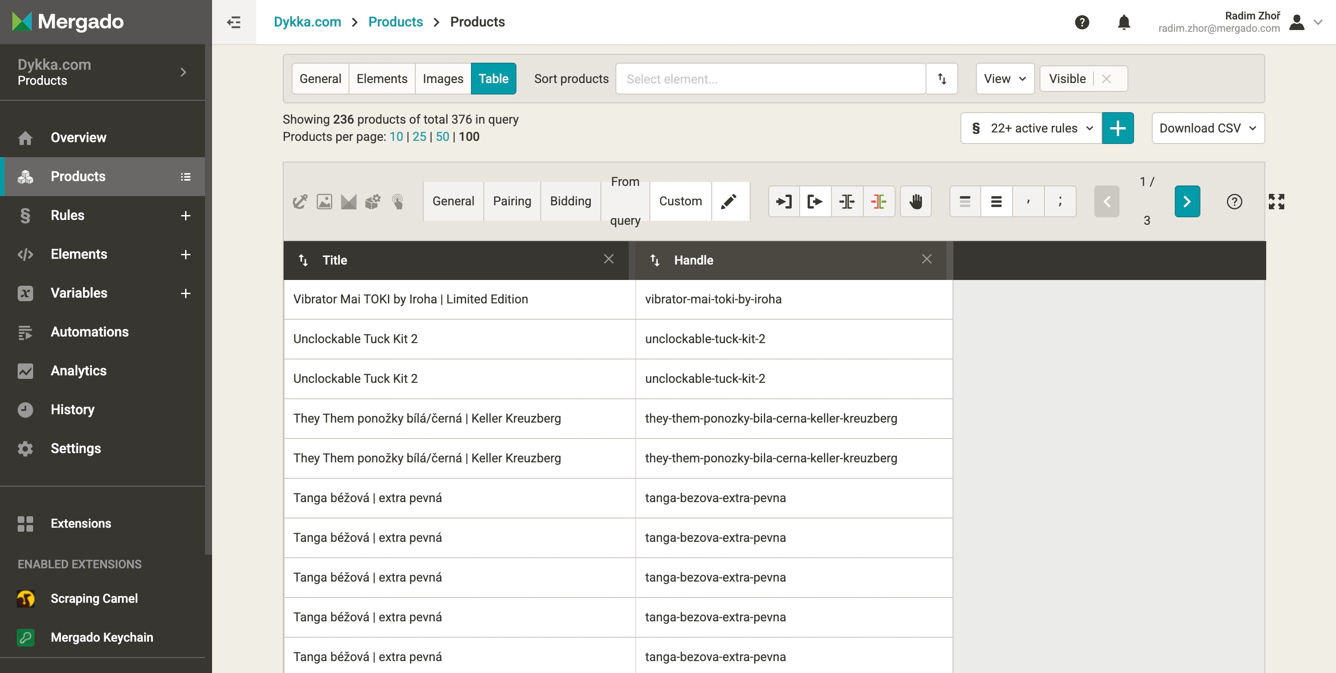Toggle sort direction next to Sort products
This screenshot has width=1336, height=673.
click(942, 79)
